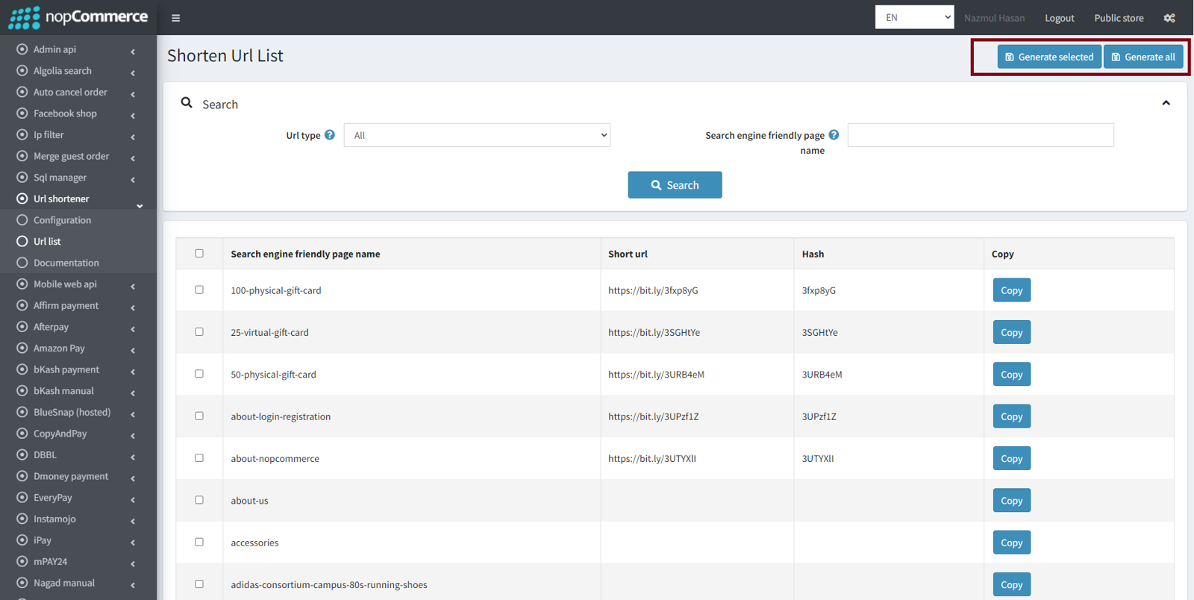Click the iPay circle icon

tap(22, 540)
